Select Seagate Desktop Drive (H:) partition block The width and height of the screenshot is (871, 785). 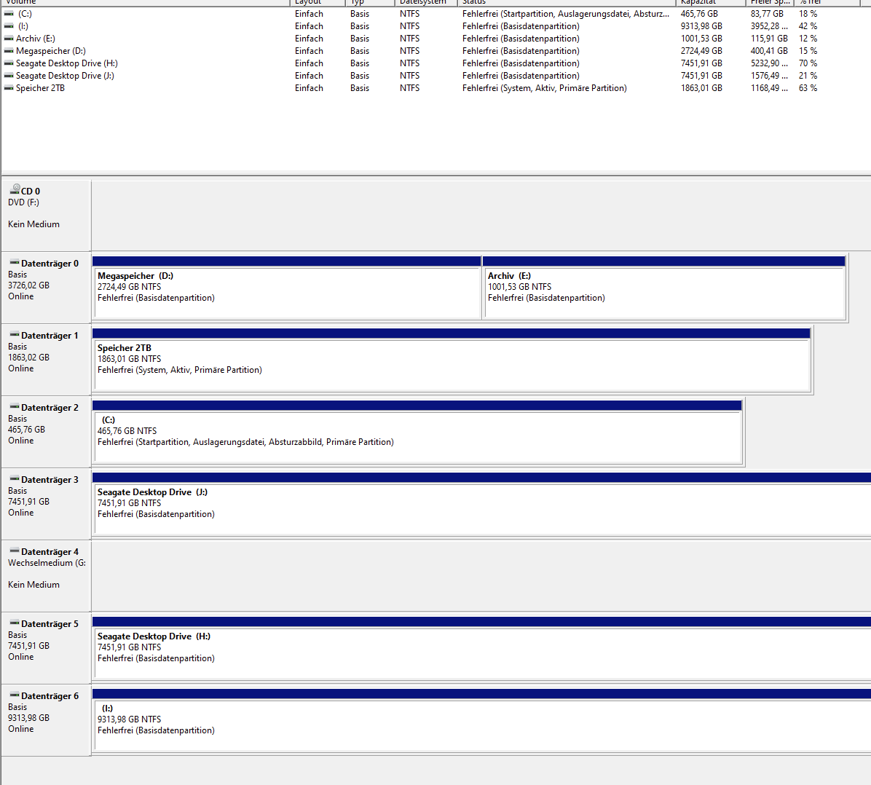[x=481, y=648]
